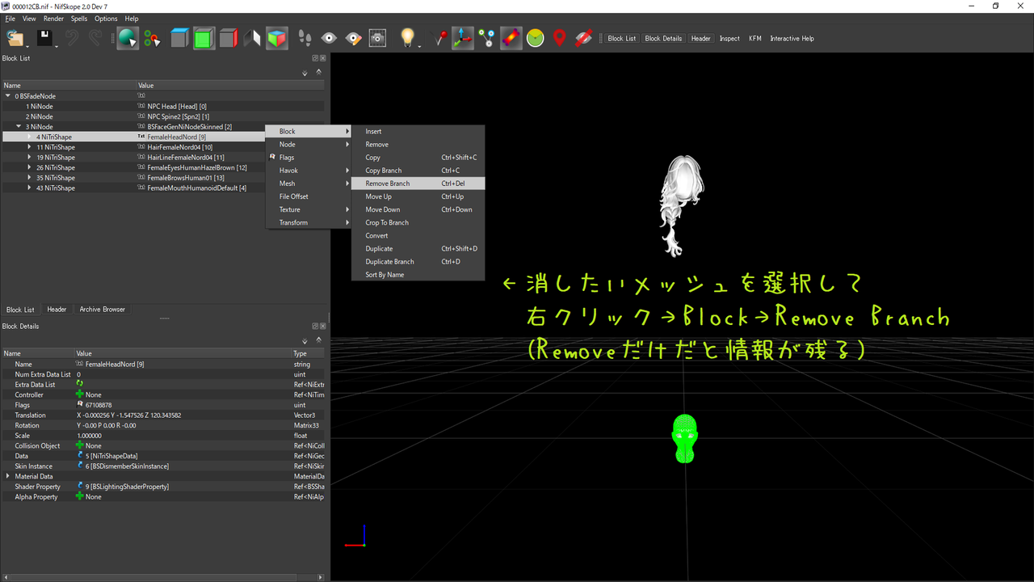Switch to the red side view cube
The height and width of the screenshot is (582, 1034).
[x=229, y=38]
